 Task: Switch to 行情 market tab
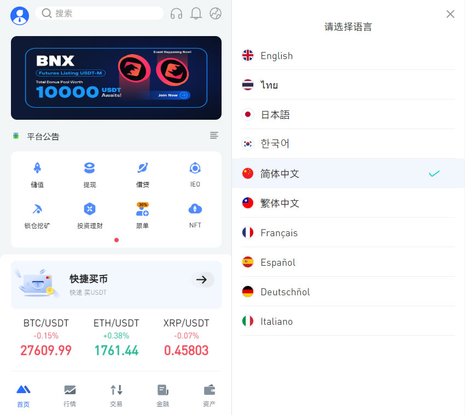[69, 396]
